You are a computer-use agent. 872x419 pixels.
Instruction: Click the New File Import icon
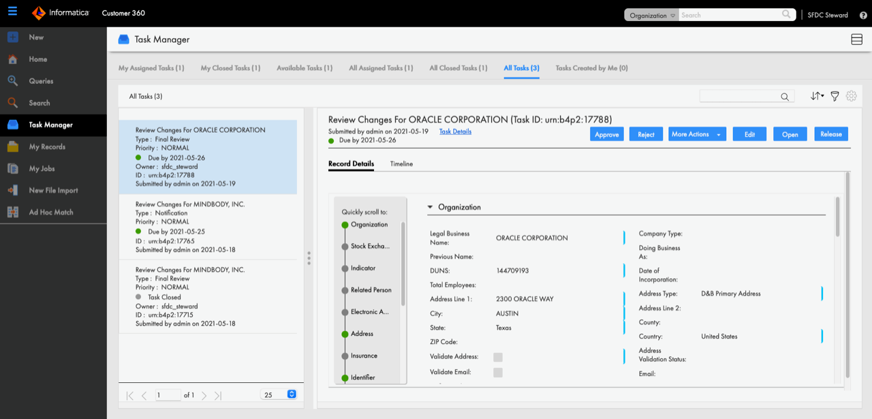point(12,190)
